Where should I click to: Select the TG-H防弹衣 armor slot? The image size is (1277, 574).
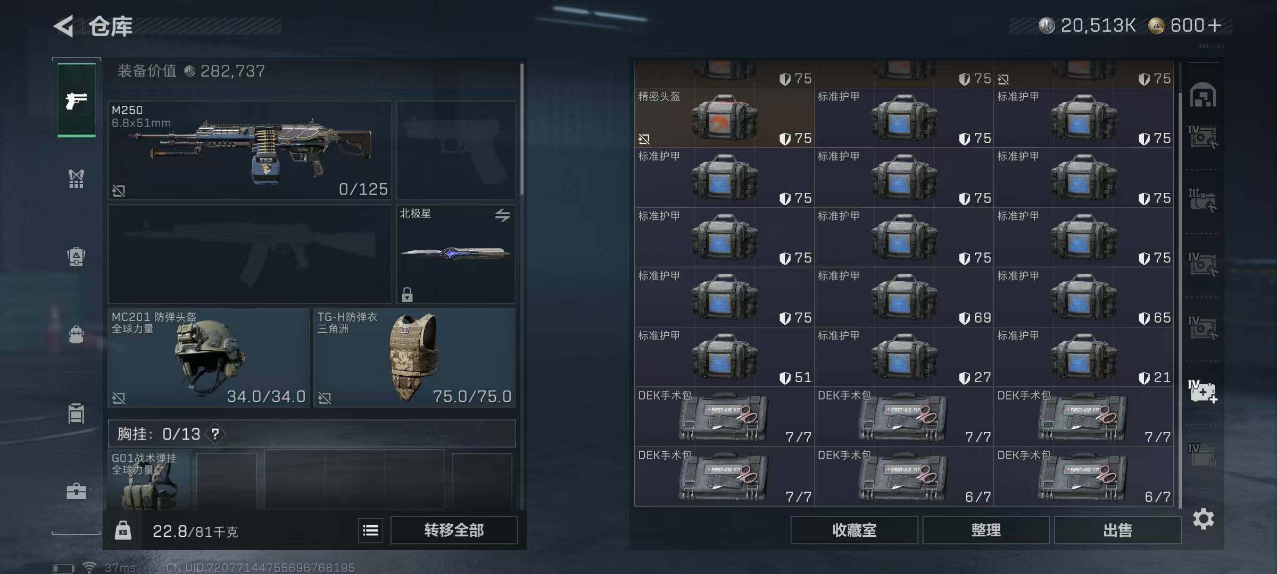coord(414,358)
